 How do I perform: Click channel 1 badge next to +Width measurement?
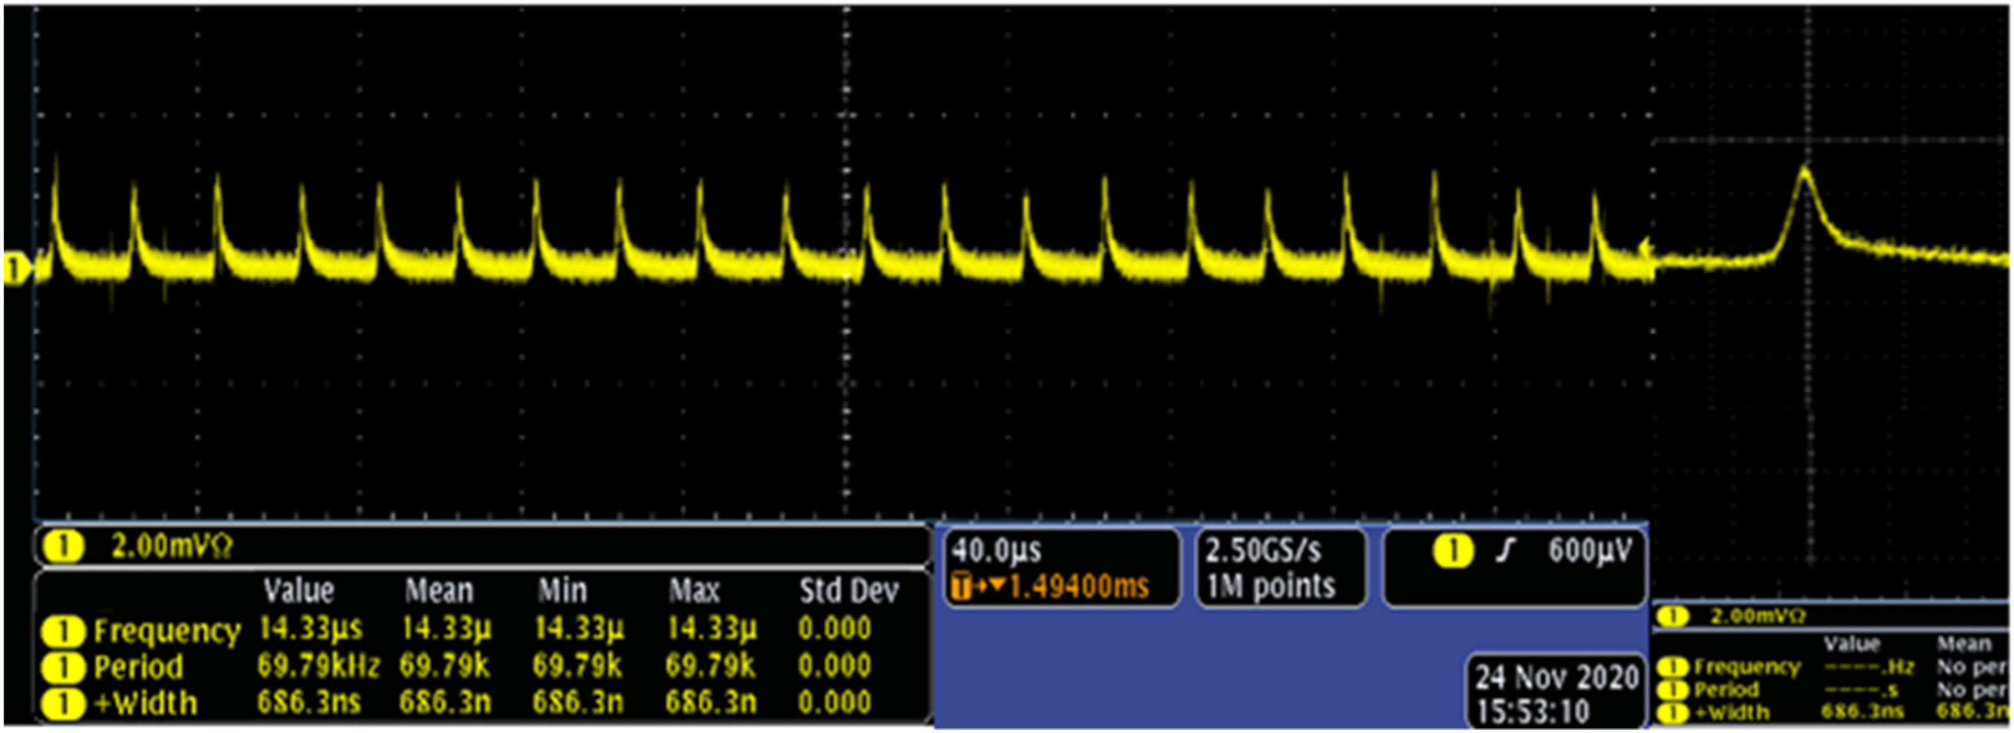(x=63, y=703)
